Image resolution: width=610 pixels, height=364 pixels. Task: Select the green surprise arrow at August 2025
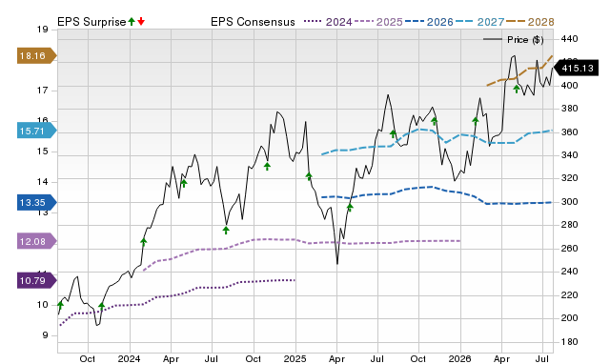click(x=393, y=133)
